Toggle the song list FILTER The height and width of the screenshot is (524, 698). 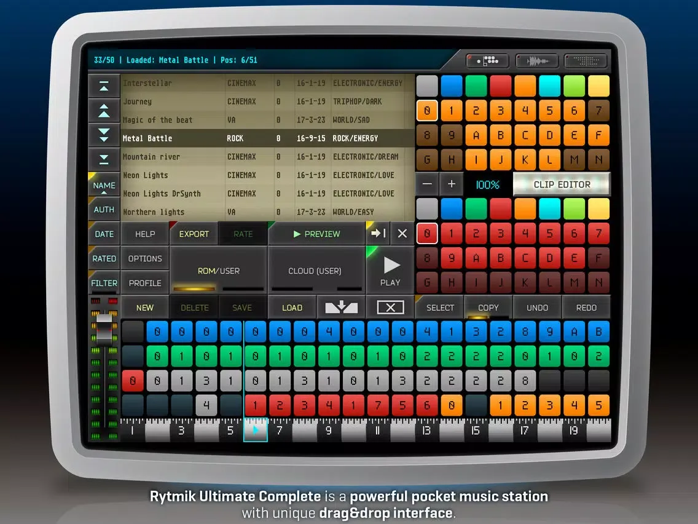click(x=104, y=283)
